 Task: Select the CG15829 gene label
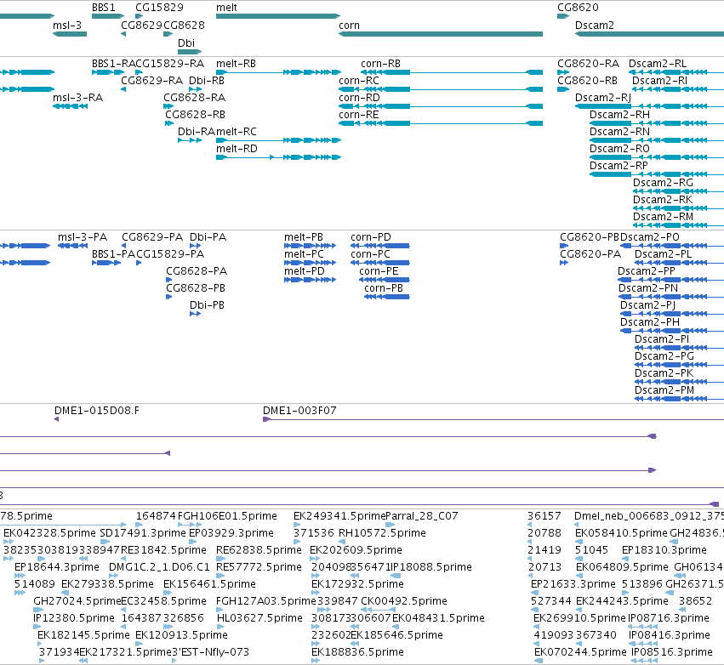pyautogui.click(x=159, y=8)
